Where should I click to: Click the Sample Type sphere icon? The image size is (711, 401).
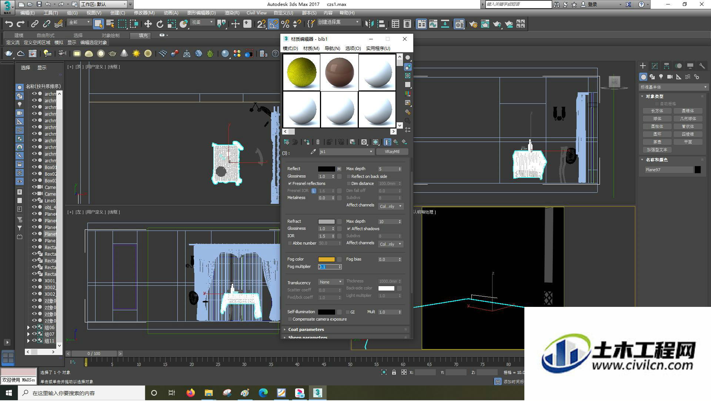408,58
